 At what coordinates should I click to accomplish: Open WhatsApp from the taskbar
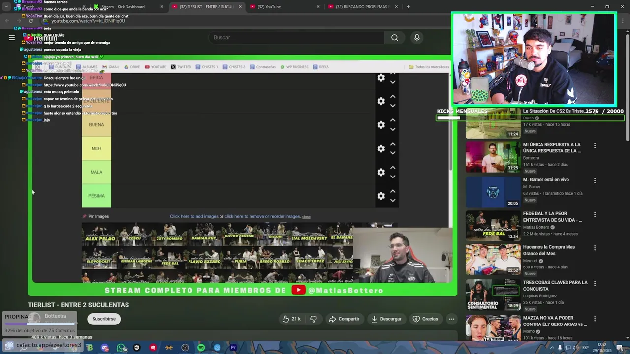tap(121, 348)
